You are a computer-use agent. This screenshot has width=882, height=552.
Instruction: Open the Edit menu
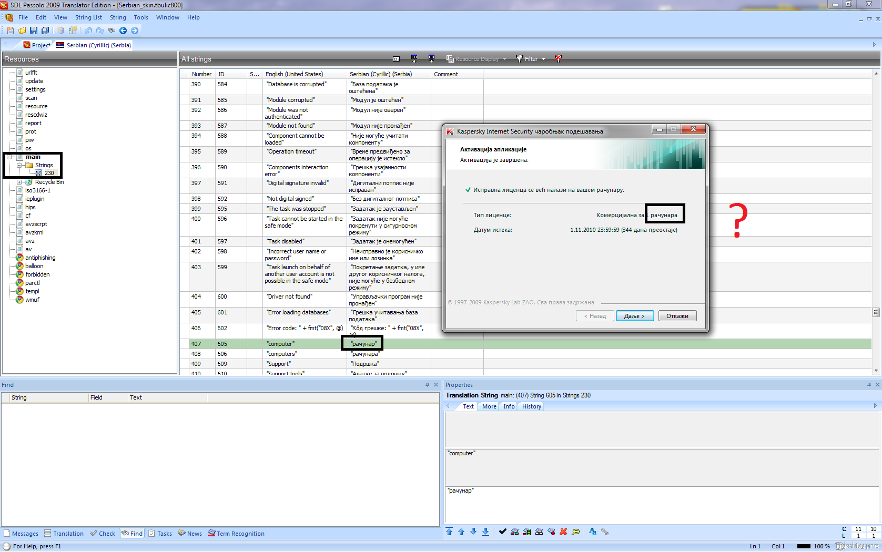[41, 17]
